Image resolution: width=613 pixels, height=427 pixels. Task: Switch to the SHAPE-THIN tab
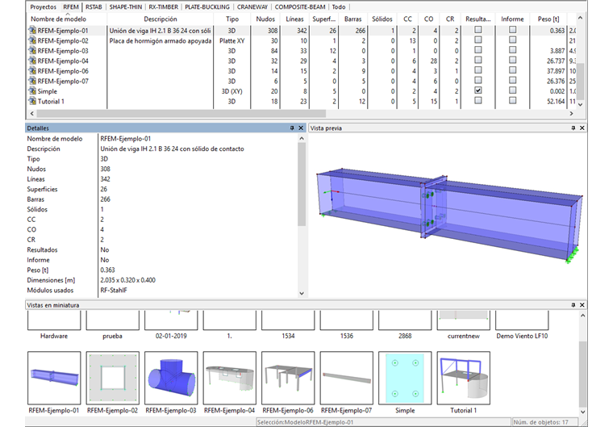(126, 7)
